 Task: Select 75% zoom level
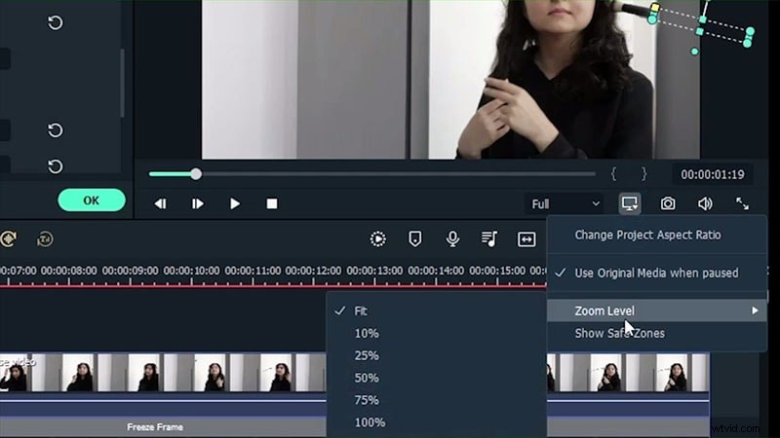pos(367,400)
